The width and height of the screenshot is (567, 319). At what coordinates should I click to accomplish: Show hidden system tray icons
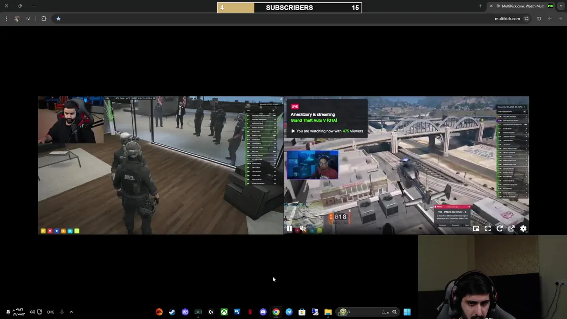[x=71, y=312]
